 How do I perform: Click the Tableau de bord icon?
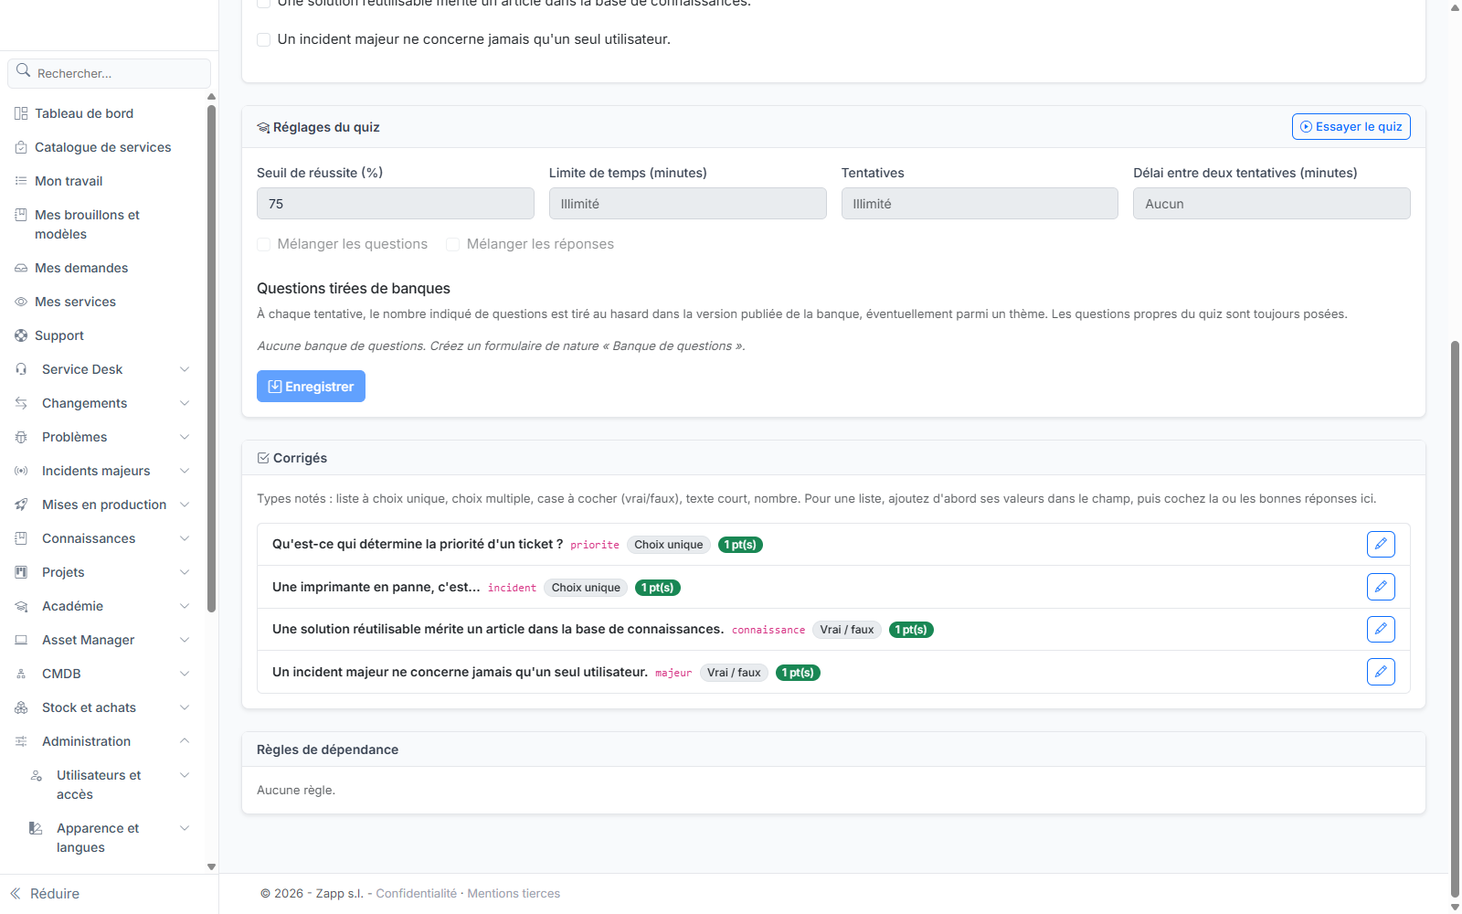pos(21,113)
